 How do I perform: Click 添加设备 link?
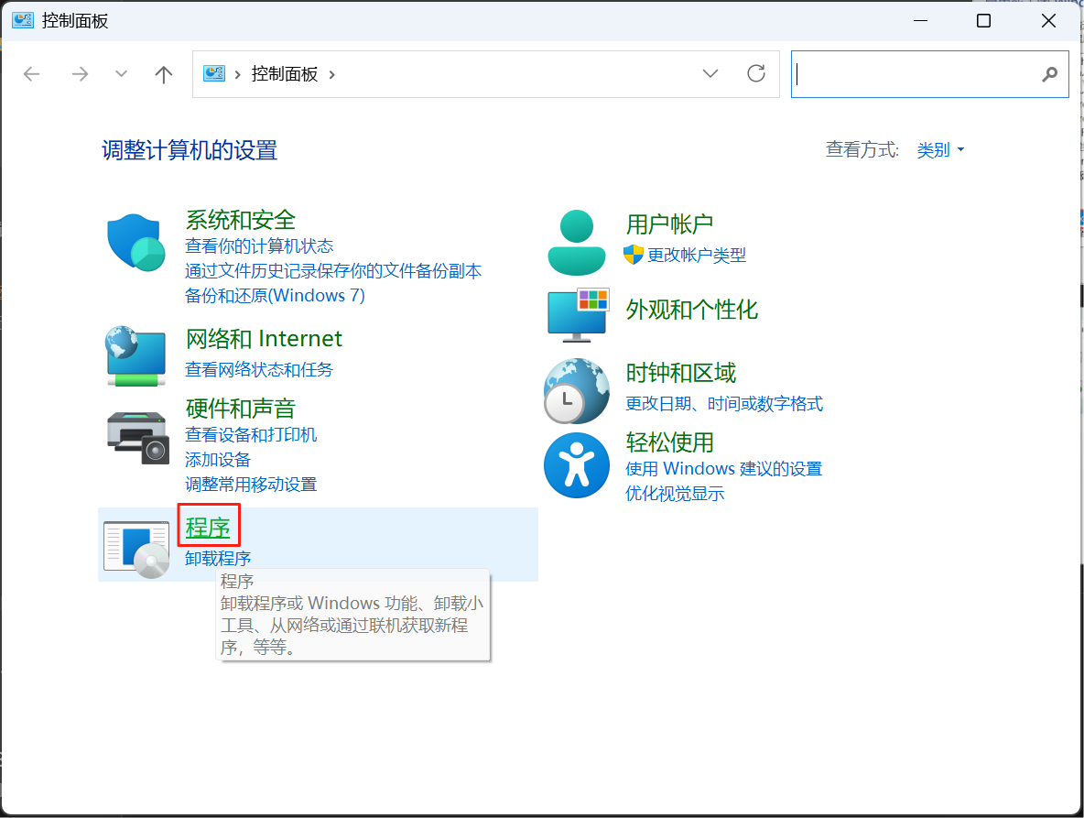[218, 460]
